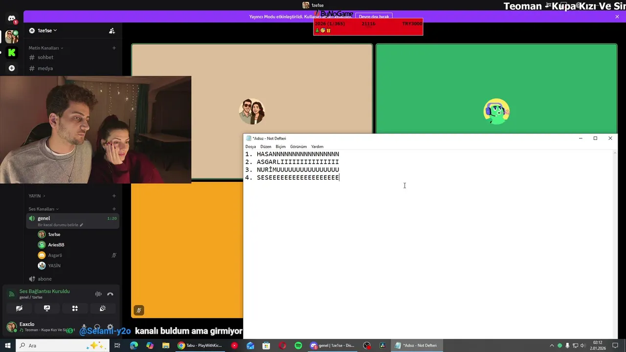The height and width of the screenshot is (352, 626).
Task: Open Discord activities launcher icon
Action: 75,308
